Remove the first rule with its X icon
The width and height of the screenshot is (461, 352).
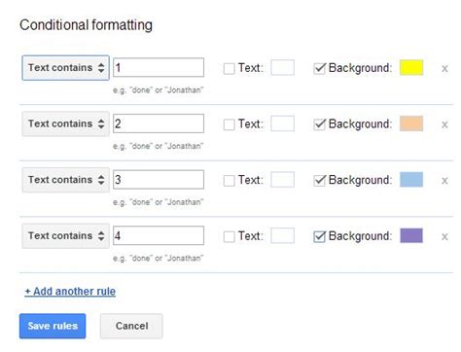tap(444, 69)
